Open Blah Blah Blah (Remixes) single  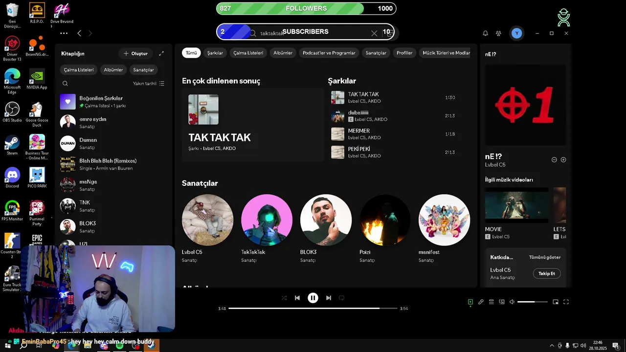(x=113, y=164)
